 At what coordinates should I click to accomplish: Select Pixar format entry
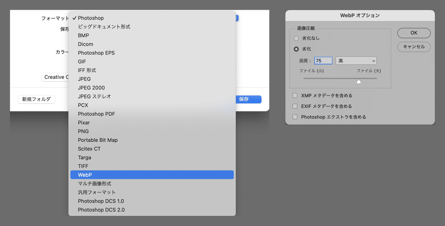(152, 122)
